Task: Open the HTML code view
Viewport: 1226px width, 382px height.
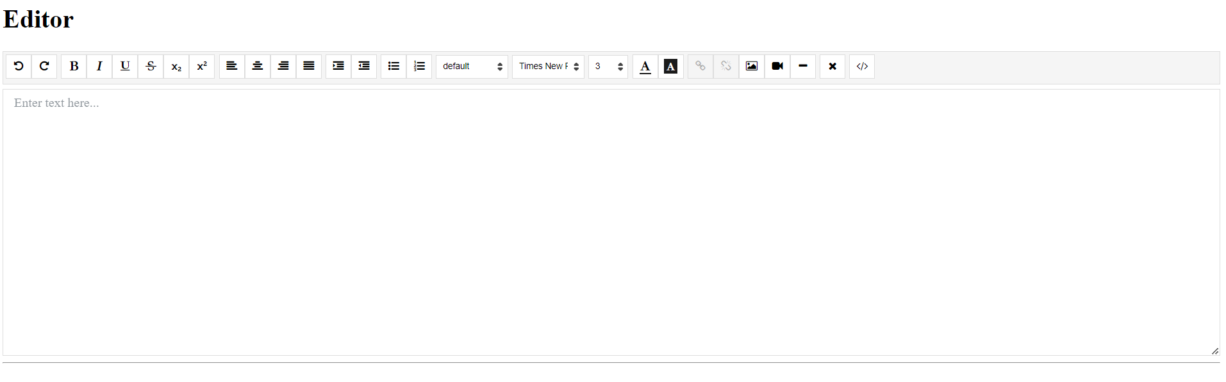Action: click(861, 66)
